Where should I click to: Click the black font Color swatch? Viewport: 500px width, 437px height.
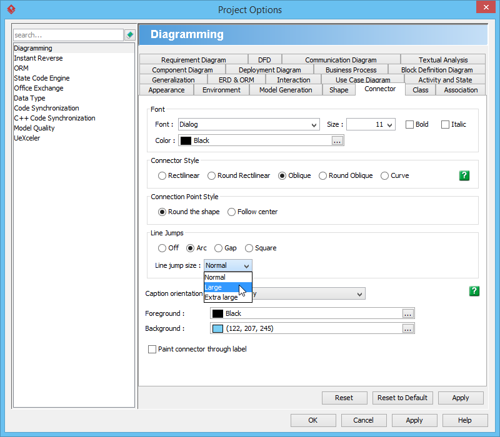[186, 141]
